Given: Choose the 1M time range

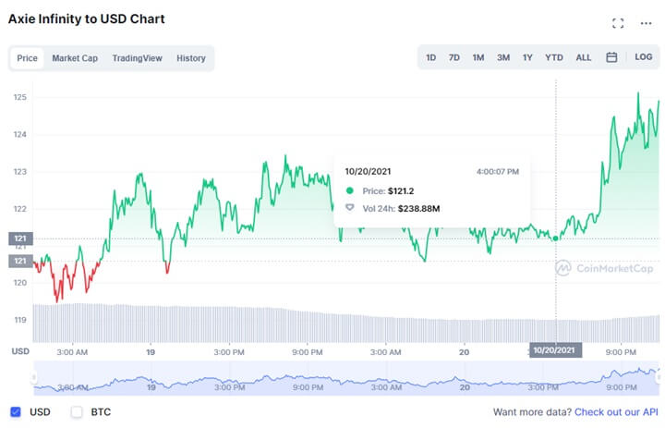Looking at the screenshot, I should [478, 57].
